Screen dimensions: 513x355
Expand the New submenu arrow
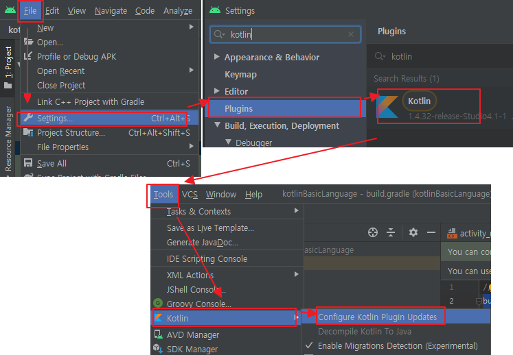tap(192, 27)
